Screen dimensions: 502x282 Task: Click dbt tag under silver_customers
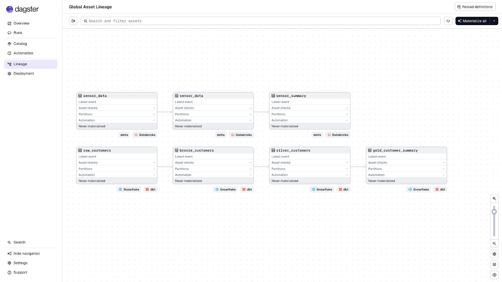(x=344, y=189)
